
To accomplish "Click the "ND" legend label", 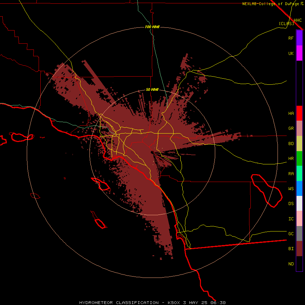I will (x=291, y=264).
